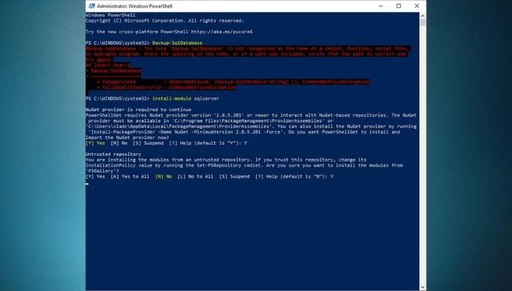Click the 'Administrator: Windows PowerShell' title text

point(134,6)
